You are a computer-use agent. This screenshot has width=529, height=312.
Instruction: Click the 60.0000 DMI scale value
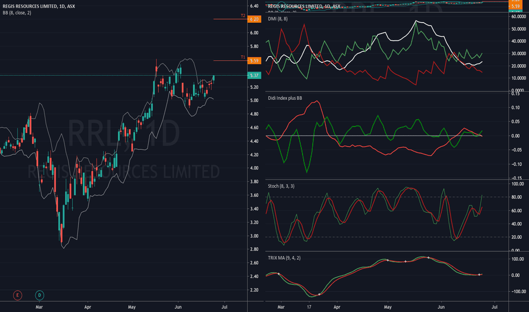pos(519,16)
